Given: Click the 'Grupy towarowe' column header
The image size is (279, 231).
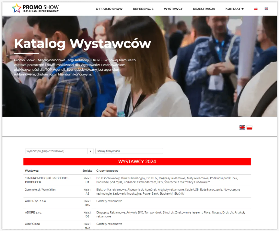Looking at the screenshot, I should click(x=107, y=171).
